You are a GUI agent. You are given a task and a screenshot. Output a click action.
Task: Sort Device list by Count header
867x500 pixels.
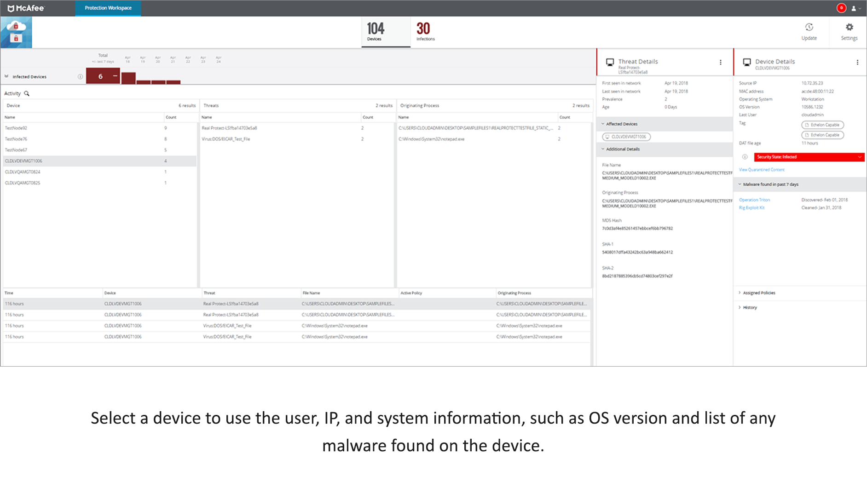click(171, 117)
